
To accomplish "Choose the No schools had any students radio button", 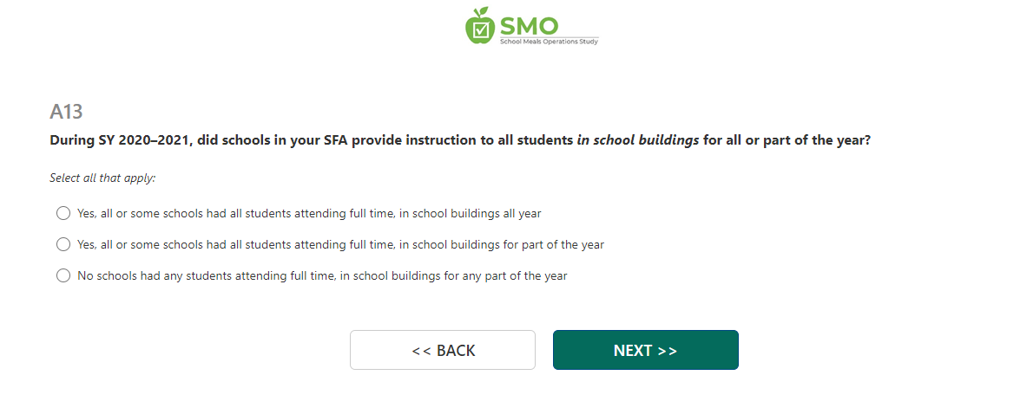I will coord(63,275).
